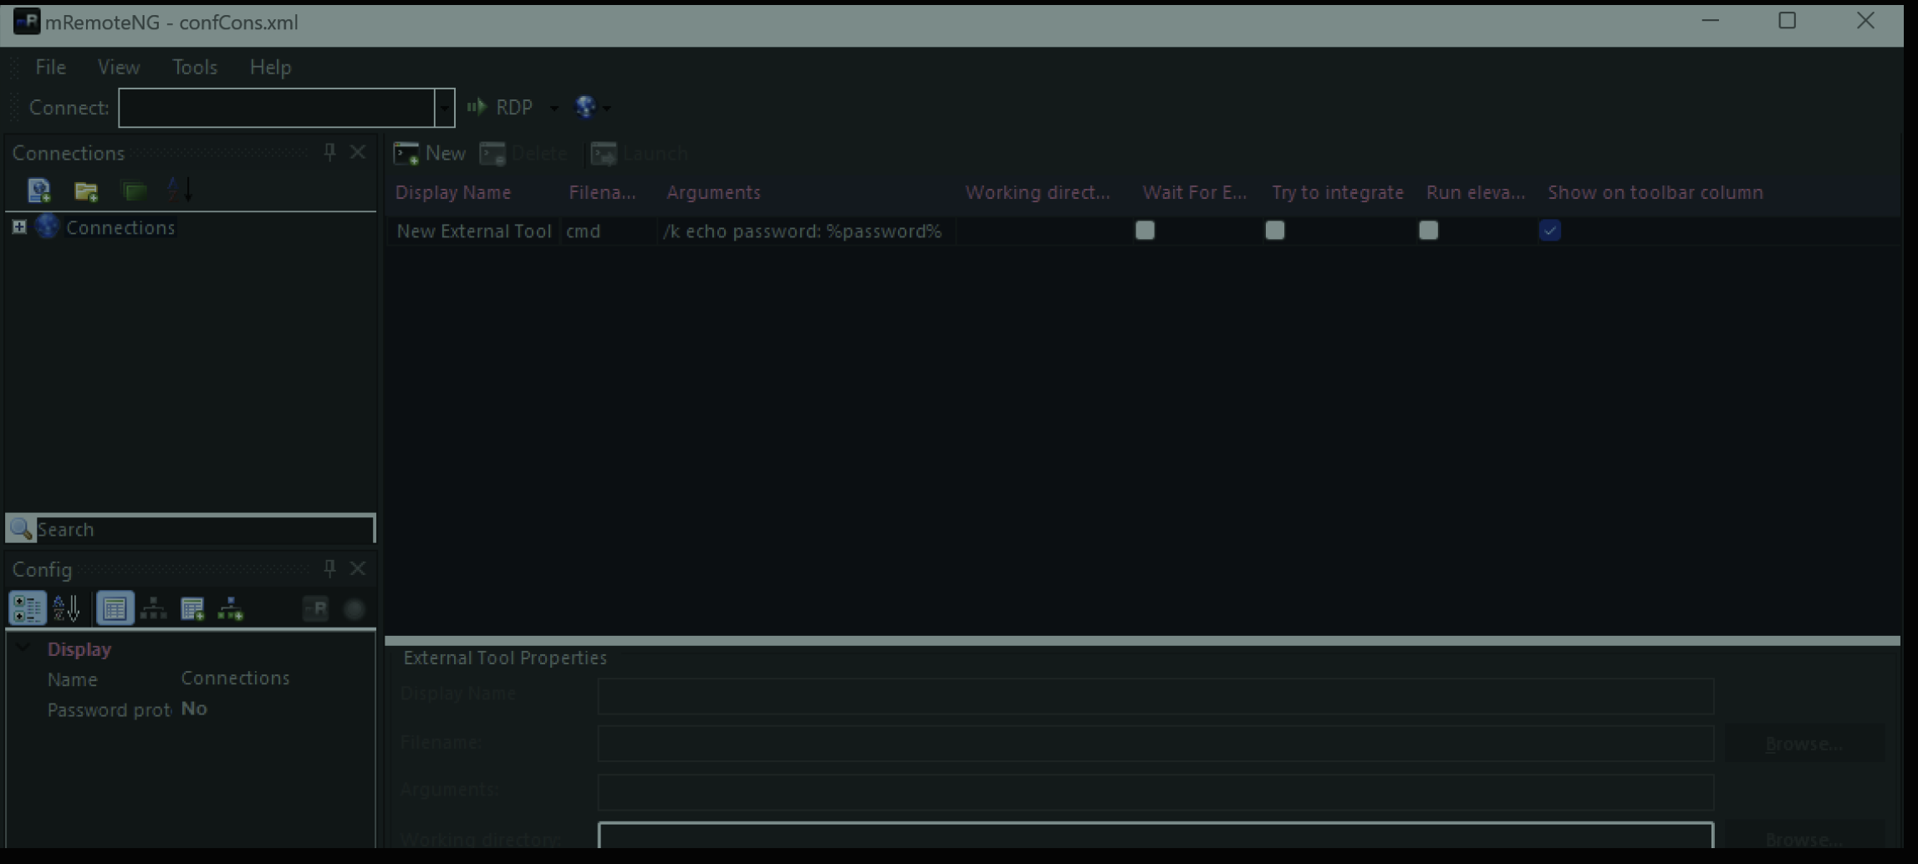Image resolution: width=1918 pixels, height=864 pixels.
Task: Open the View menu
Action: point(118,67)
